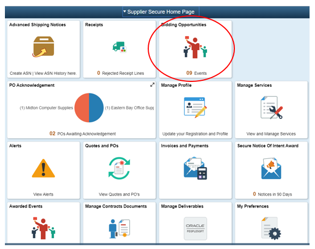The width and height of the screenshot is (315, 249).
Task: Click the Awarded Events people icon
Action: (x=43, y=228)
